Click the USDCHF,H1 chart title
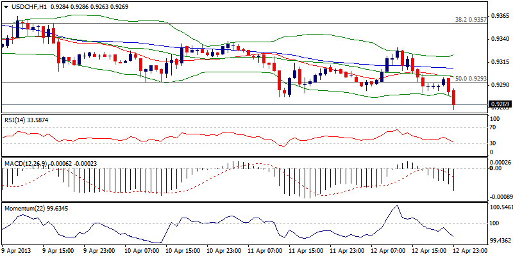 click(29, 6)
